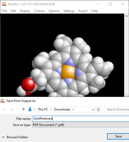Screen dimensions: 129x142
Task: Go forward using the right arrow
Action: (12, 109)
